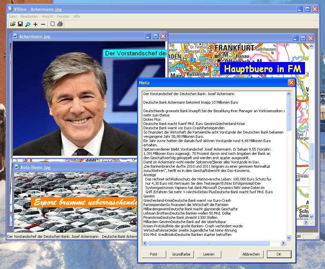Click the map window's scroll-down arrow

click(311, 217)
